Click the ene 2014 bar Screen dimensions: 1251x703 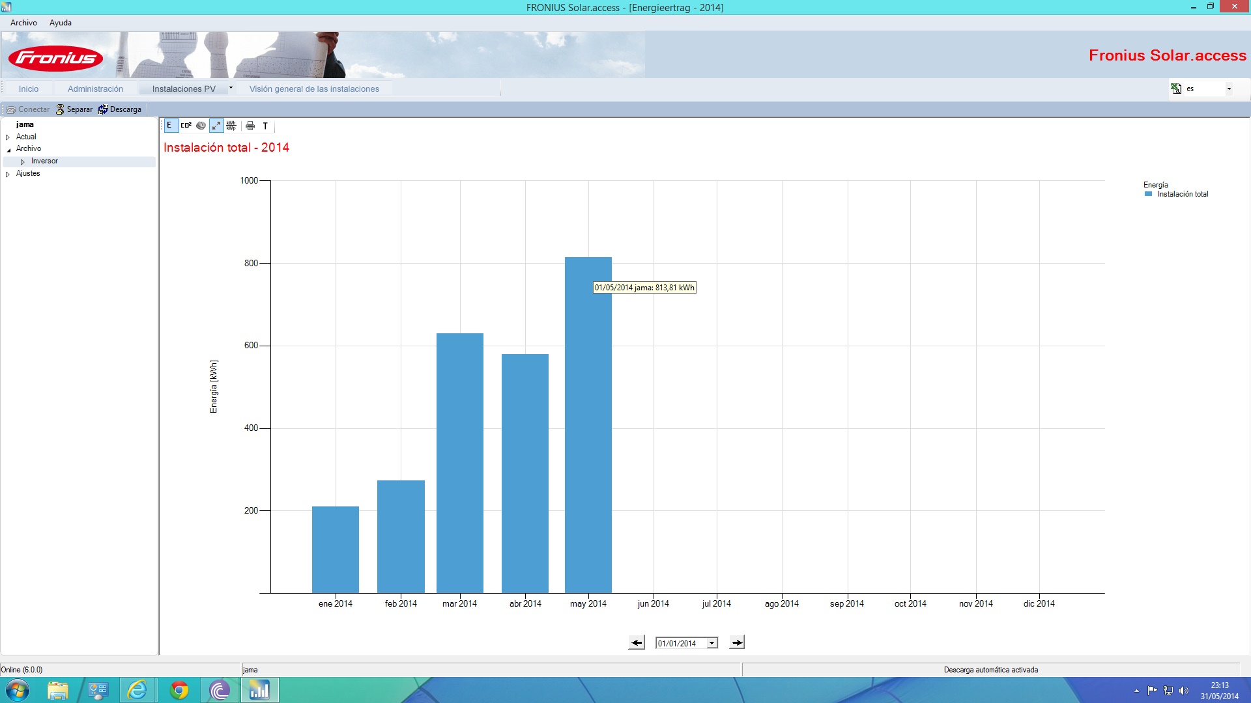pyautogui.click(x=336, y=549)
